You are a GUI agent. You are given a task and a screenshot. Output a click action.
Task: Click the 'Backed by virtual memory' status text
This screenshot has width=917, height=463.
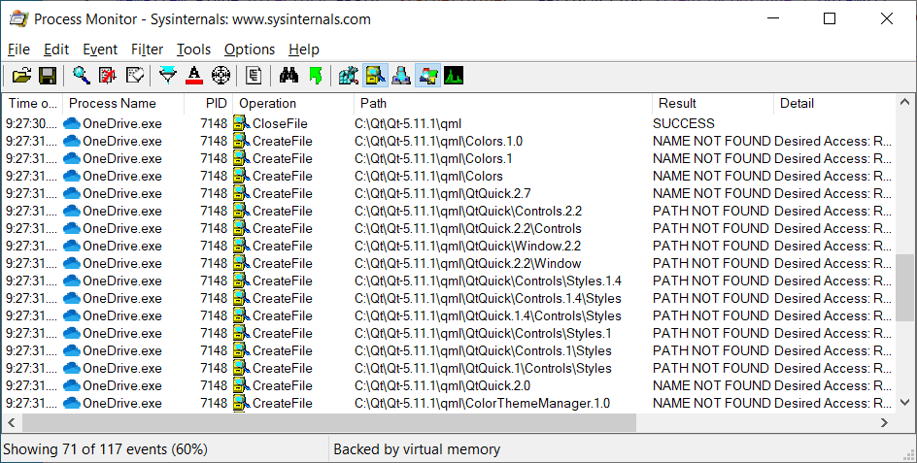(x=417, y=449)
